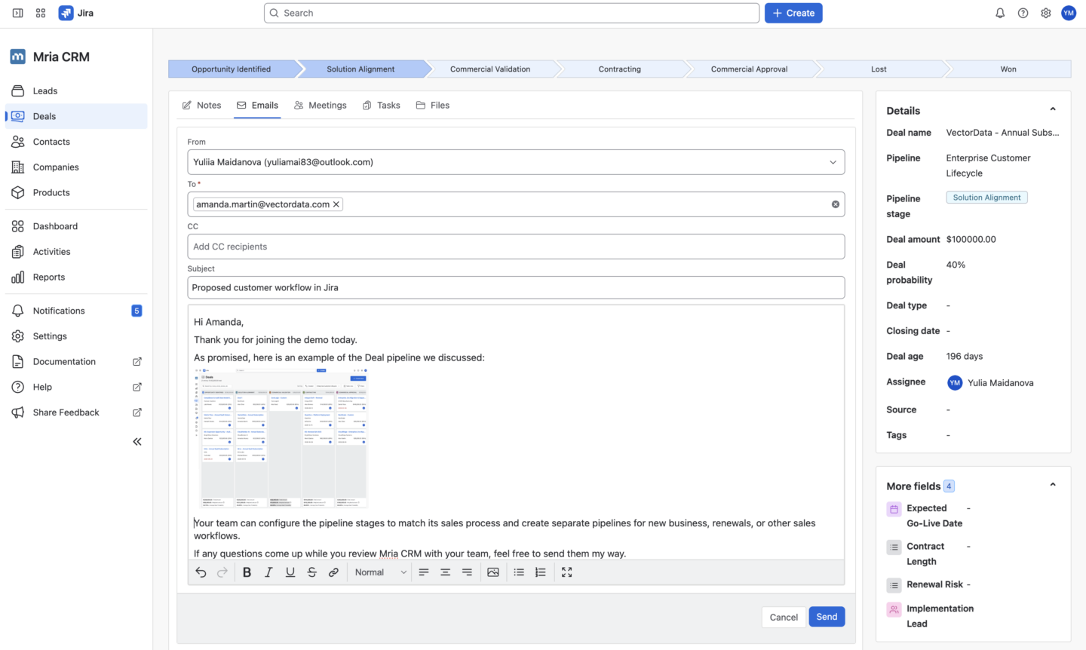This screenshot has width=1086, height=650.
Task: Open the Dashboard
Action: 76,226
